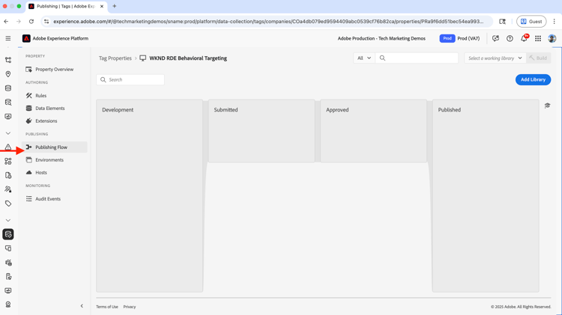Click the Adobe Experience Platform title
This screenshot has height=315, width=562.
click(60, 38)
